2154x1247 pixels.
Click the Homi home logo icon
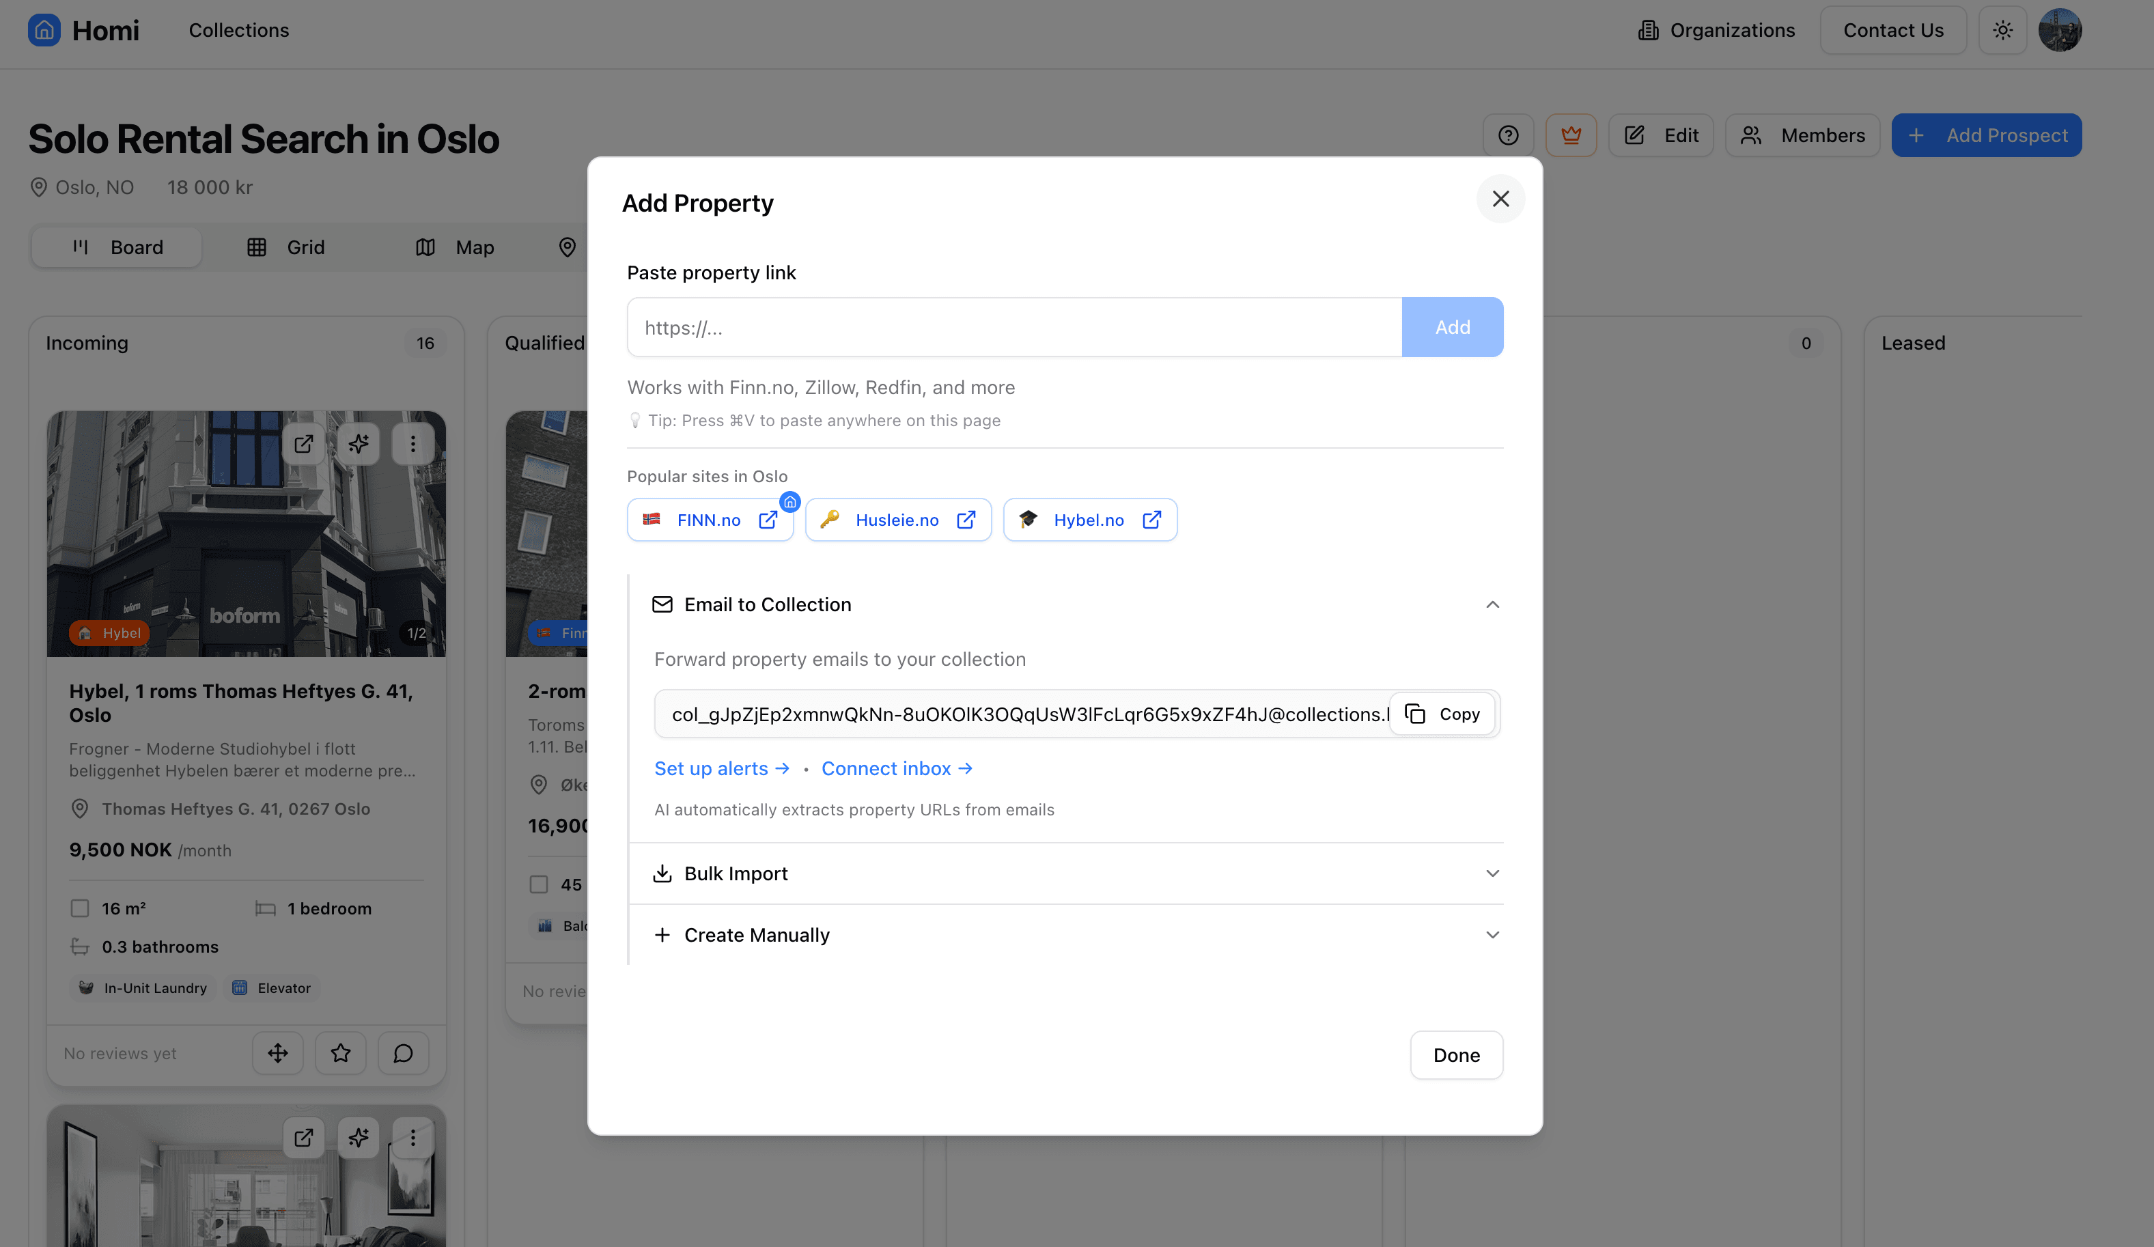tap(44, 30)
